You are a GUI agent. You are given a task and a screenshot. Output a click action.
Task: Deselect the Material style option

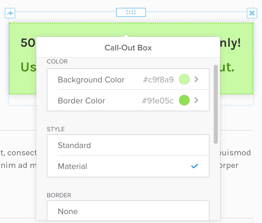[x=72, y=166]
